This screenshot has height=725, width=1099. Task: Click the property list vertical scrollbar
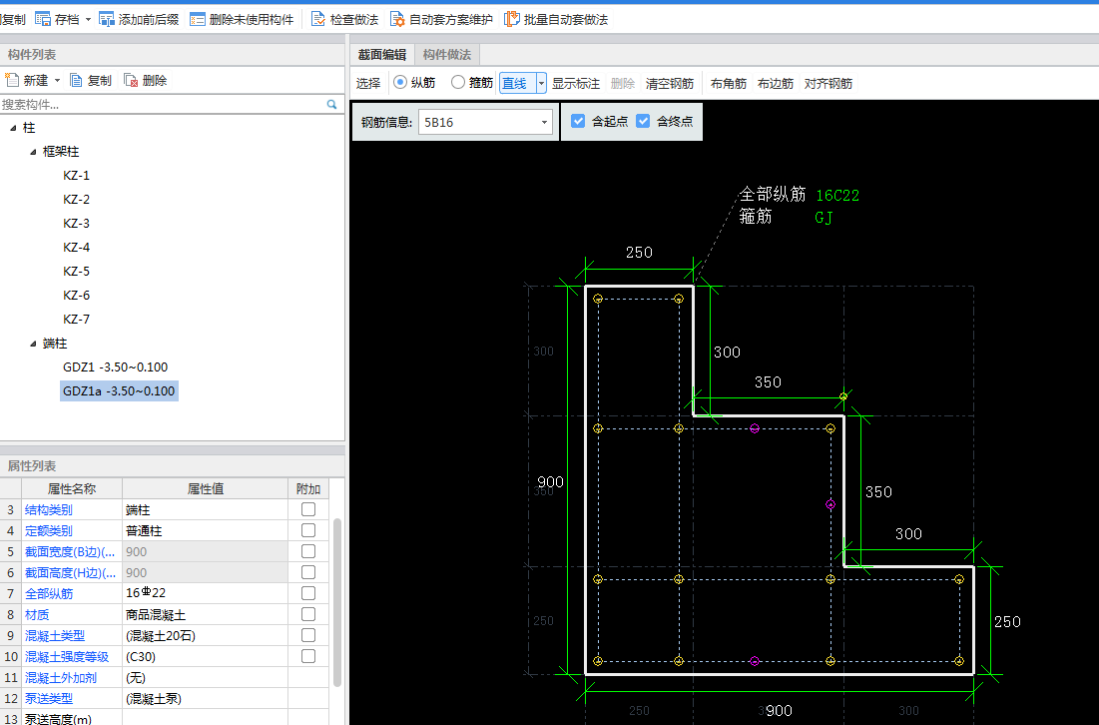[x=337, y=603]
